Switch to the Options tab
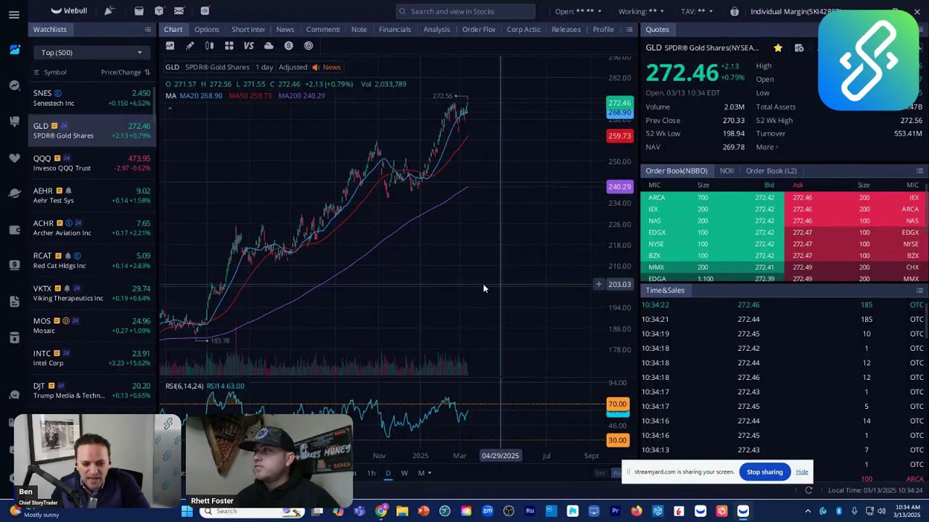 pyautogui.click(x=206, y=30)
